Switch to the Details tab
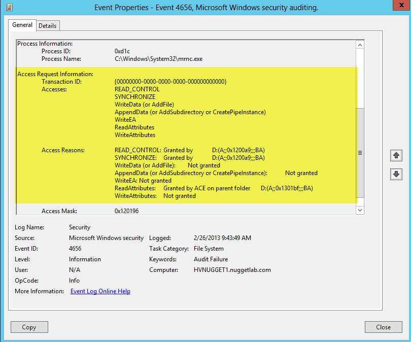The image size is (411, 342). click(x=48, y=25)
